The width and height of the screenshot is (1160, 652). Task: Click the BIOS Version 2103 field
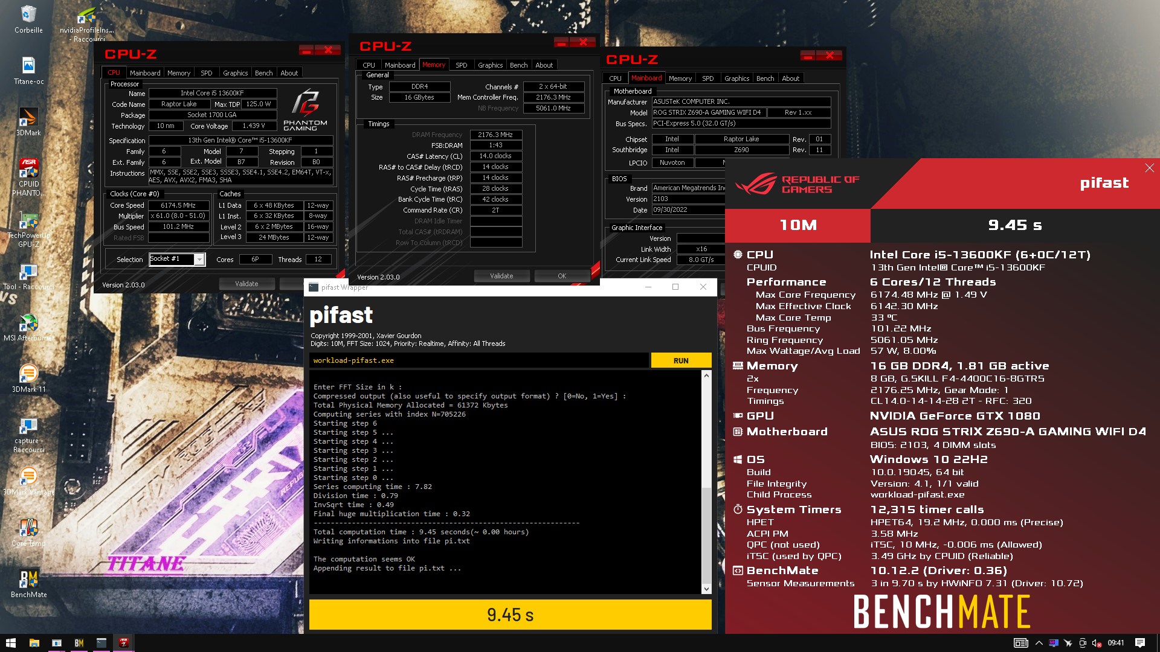coord(688,199)
